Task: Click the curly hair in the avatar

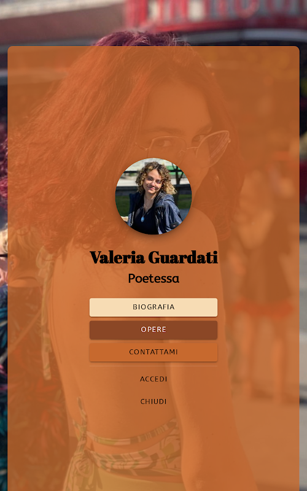Action: click(155, 176)
